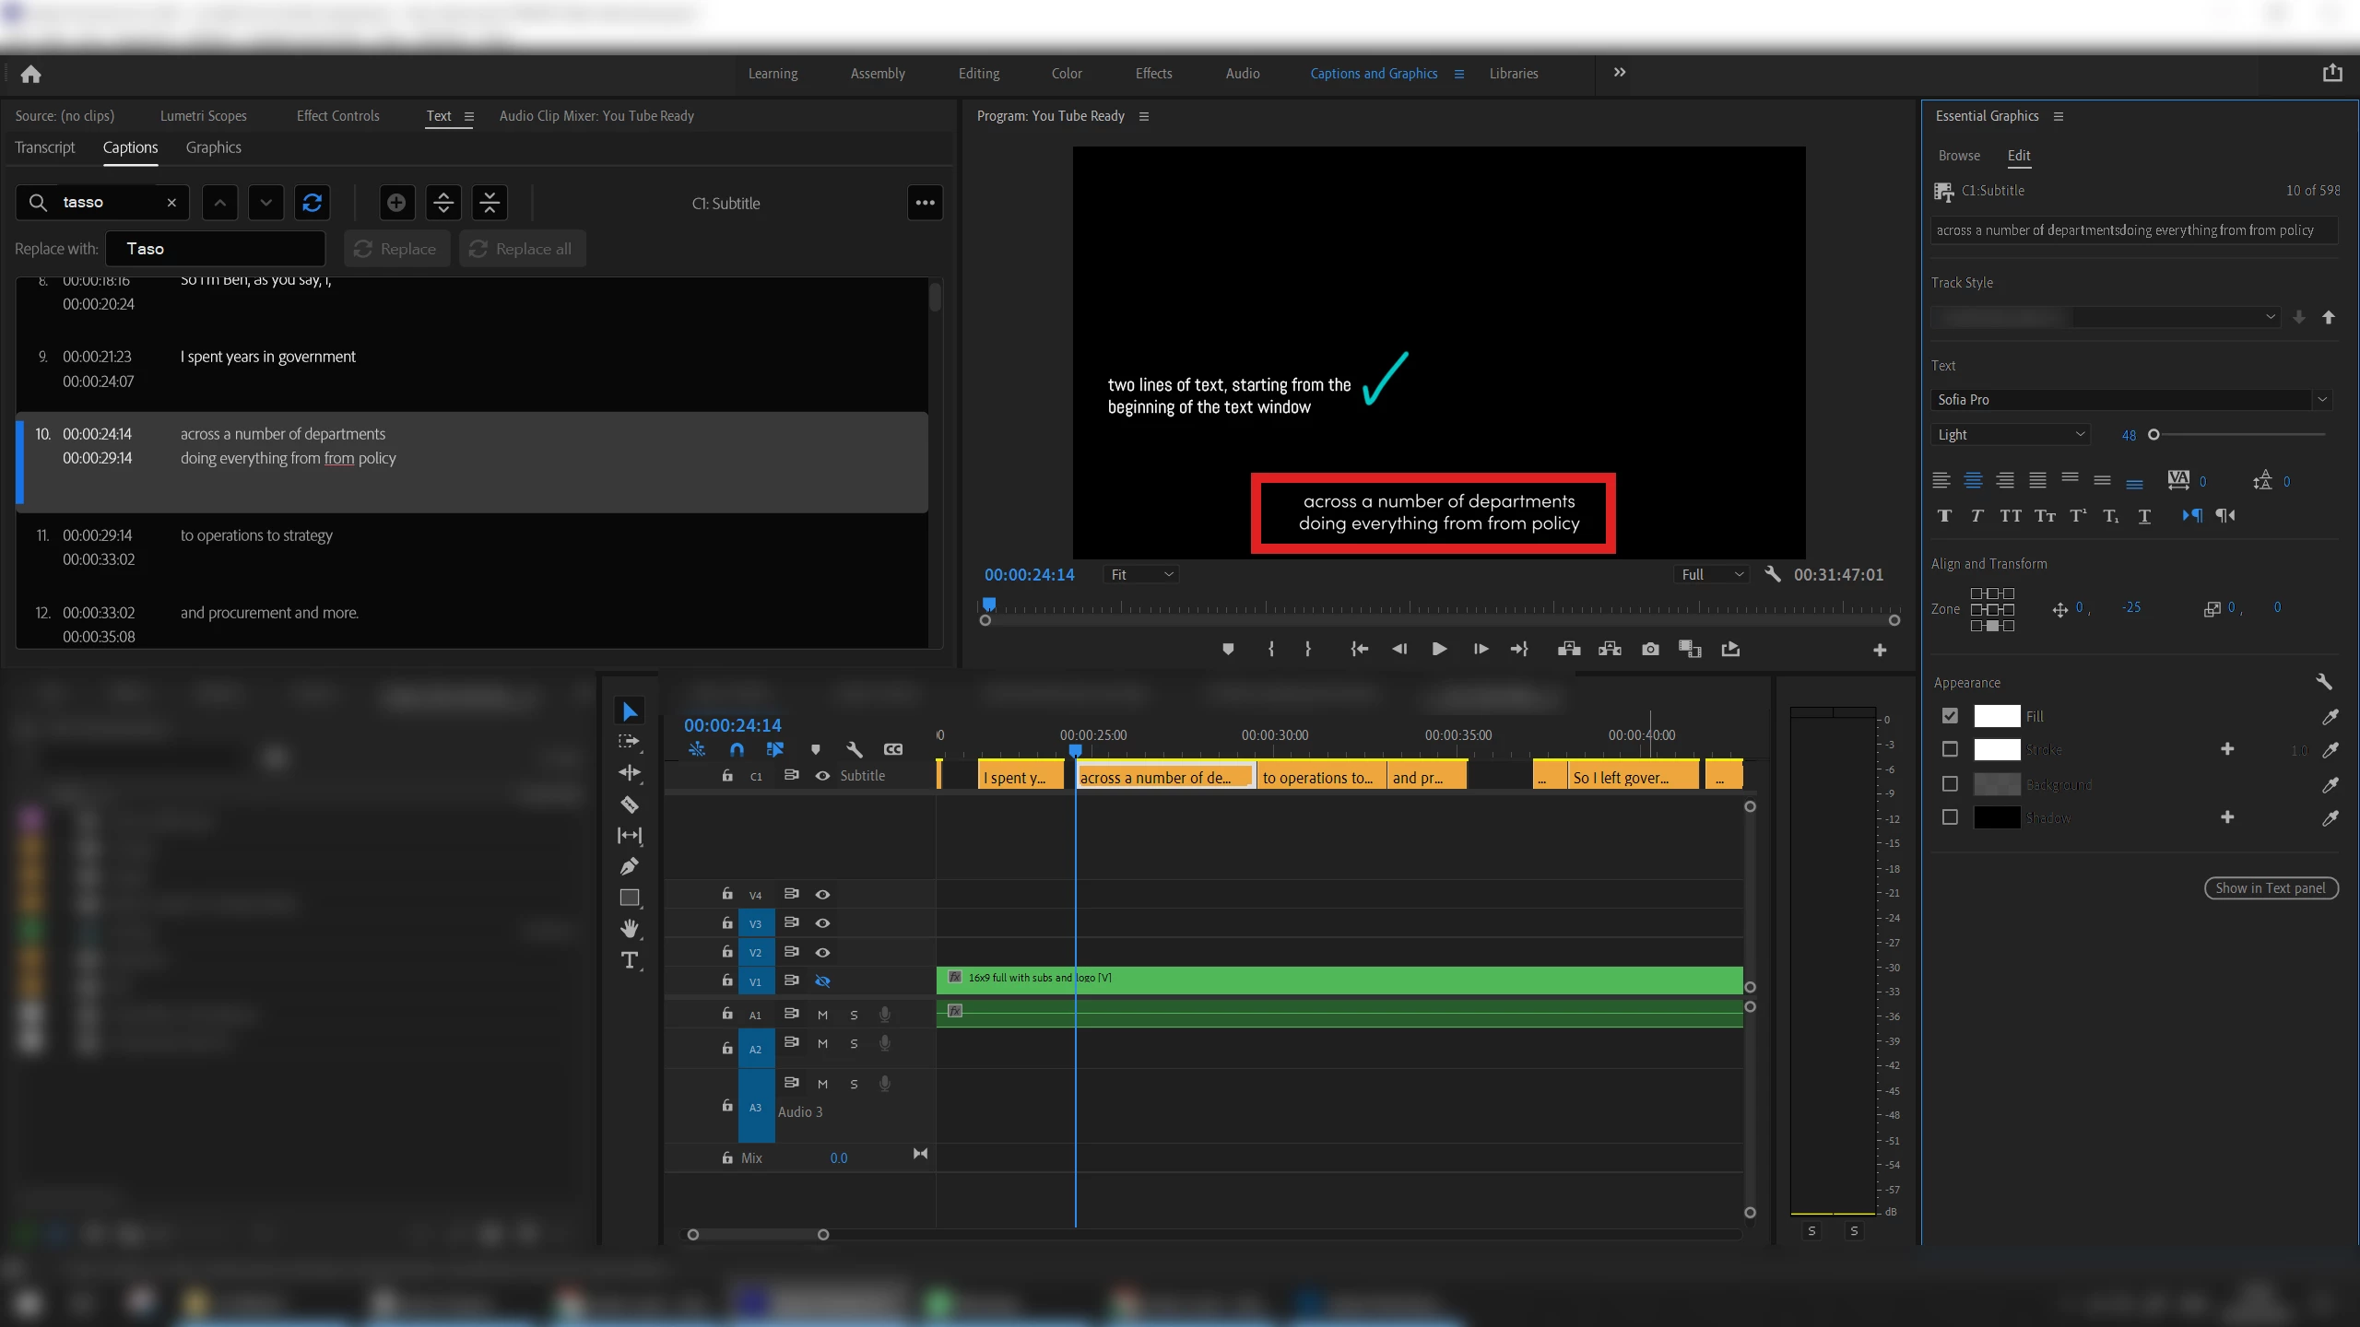Viewport: 2360px width, 1327px height.
Task: Toggle visibility of the V4 track
Action: pos(822,894)
